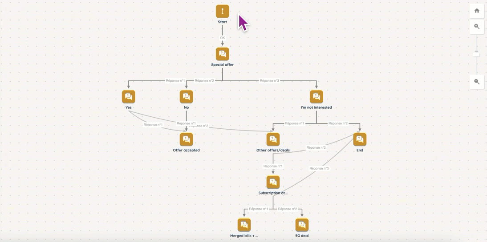Select the Other offers/deals node
Image resolution: width=487 pixels, height=242 pixels.
pos(273,139)
